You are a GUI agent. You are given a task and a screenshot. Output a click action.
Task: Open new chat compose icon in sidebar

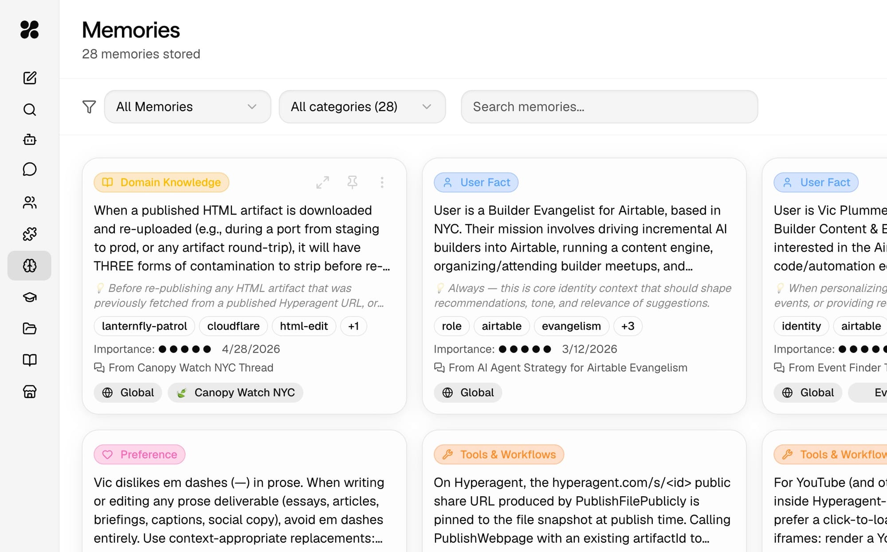click(x=30, y=78)
